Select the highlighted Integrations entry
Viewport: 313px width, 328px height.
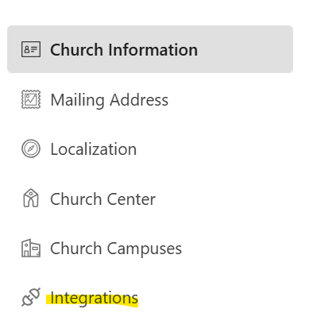click(x=150, y=298)
